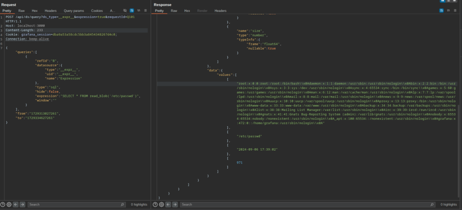Screen dimensions: 462x210
Task: Click '0 highlights' label under Request pane
Action: click(x=139, y=205)
